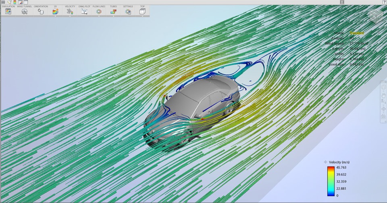
Task: Click the 22.881 legend value
Action: pyautogui.click(x=341, y=189)
